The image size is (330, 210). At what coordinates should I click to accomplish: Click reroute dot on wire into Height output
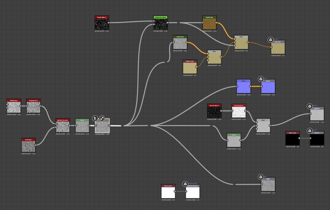coord(234,184)
